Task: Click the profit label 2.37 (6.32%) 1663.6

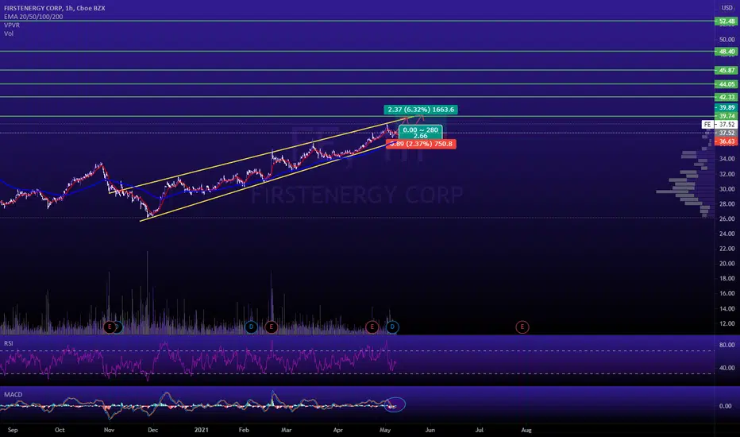Action: [x=421, y=110]
